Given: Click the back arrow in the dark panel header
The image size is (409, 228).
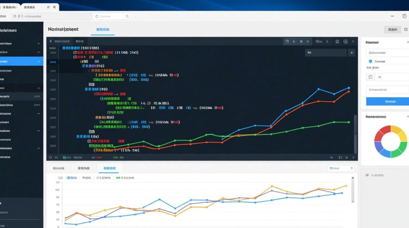Looking at the screenshot, I should [x=51, y=41].
